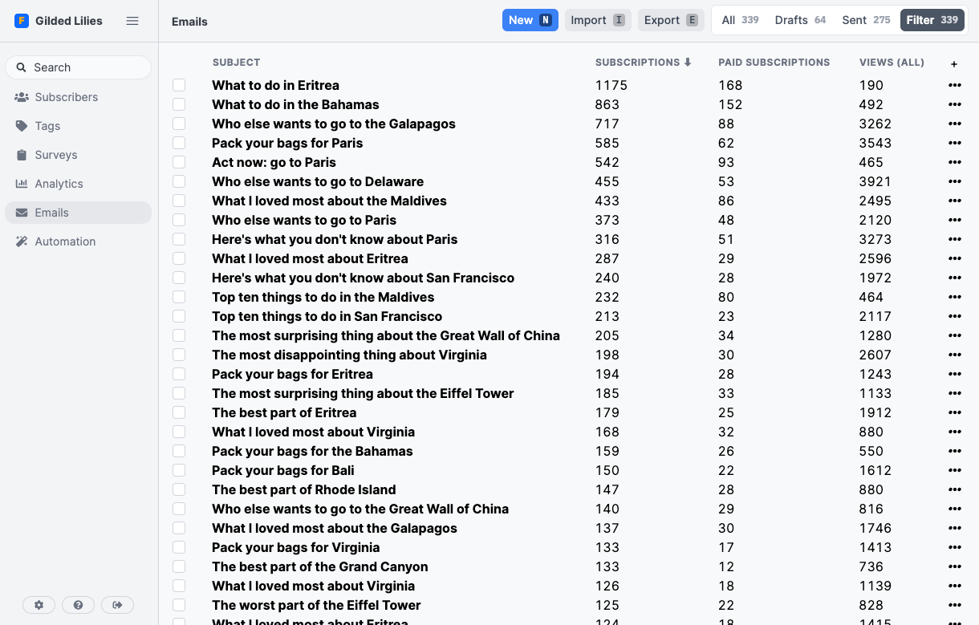The width and height of the screenshot is (979, 625).
Task: Toggle the hamburger sidebar menu icon
Action: point(132,21)
